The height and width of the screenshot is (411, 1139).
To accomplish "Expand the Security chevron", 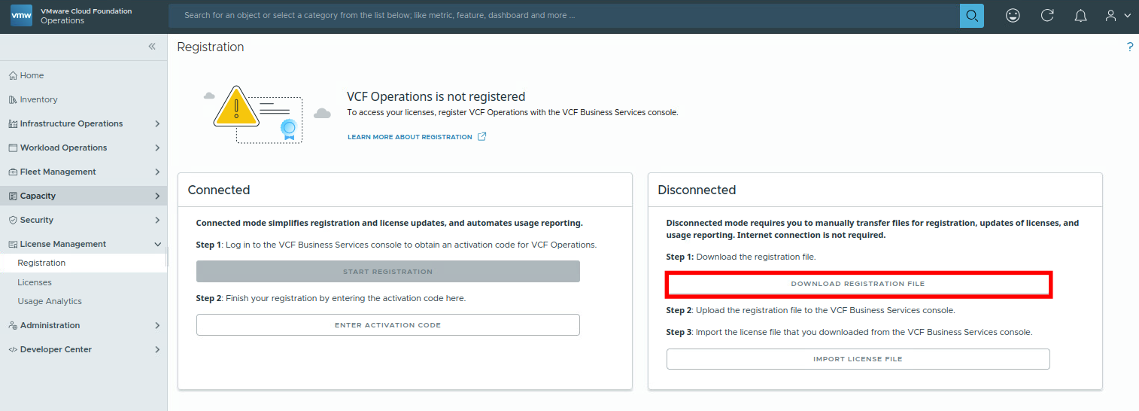I will pos(157,220).
